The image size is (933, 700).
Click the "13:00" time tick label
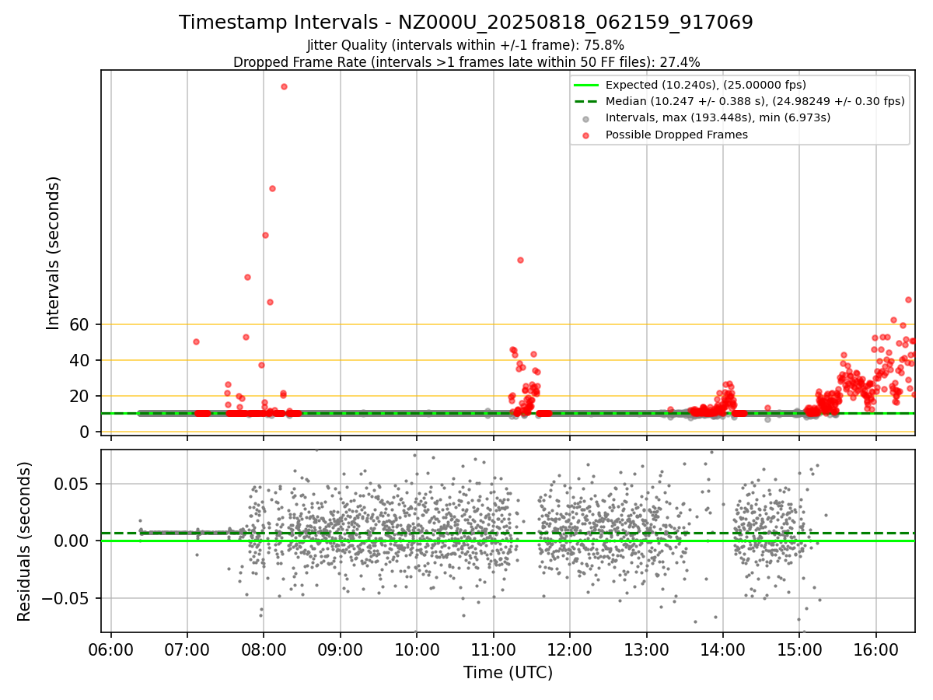click(x=647, y=650)
